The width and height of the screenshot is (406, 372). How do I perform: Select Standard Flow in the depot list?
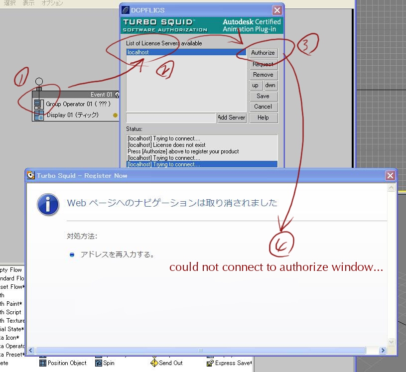tap(12, 278)
